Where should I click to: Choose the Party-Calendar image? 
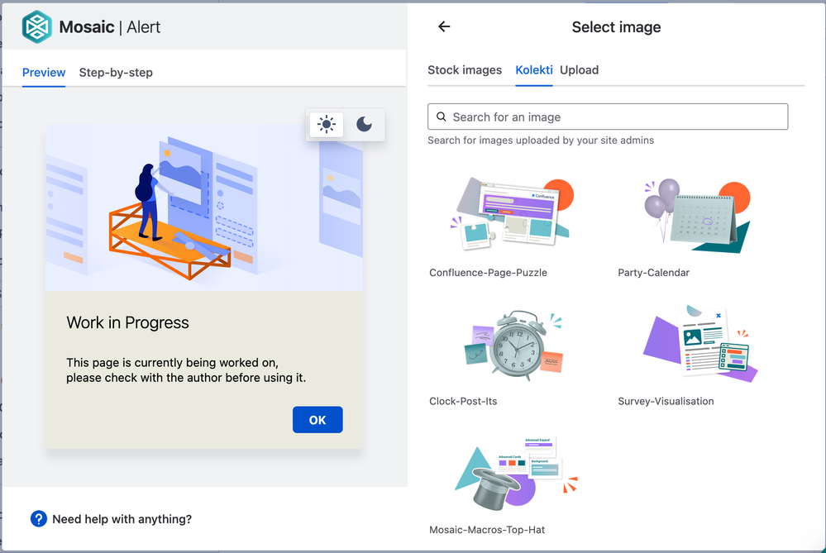pos(697,216)
